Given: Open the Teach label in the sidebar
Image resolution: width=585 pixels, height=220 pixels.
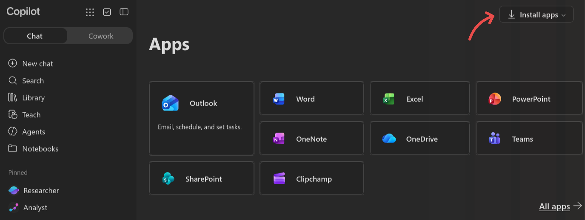Looking at the screenshot, I should (31, 114).
